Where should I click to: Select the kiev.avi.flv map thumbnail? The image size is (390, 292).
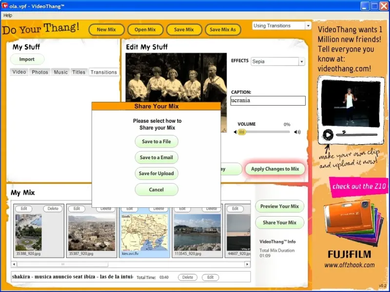pyautogui.click(x=144, y=233)
